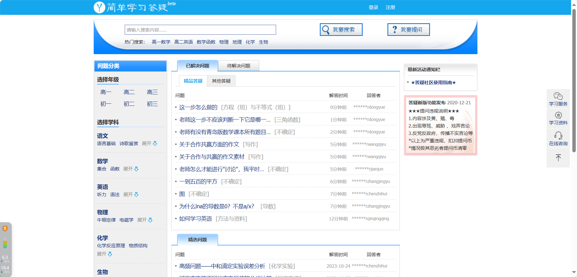Select grade 初一
Viewport: 577px width, 277px height.
106,104
